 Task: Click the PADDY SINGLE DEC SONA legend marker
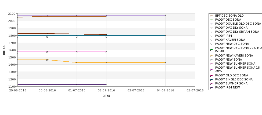click(x=211, y=80)
